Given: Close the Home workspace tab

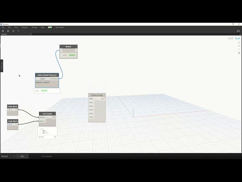Looking at the screenshot, I should pos(31,34).
